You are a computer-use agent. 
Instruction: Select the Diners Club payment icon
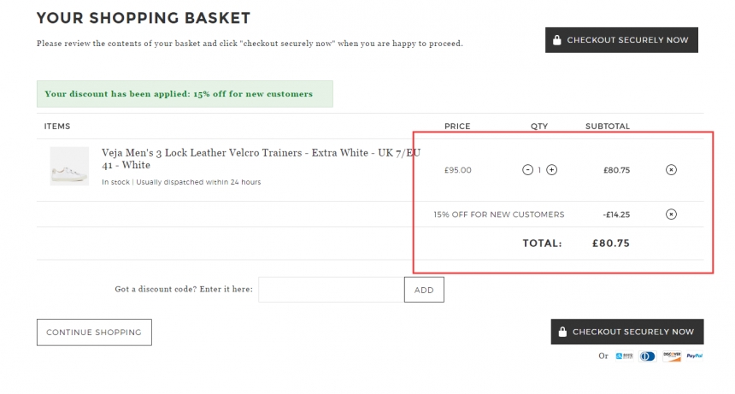(x=647, y=356)
